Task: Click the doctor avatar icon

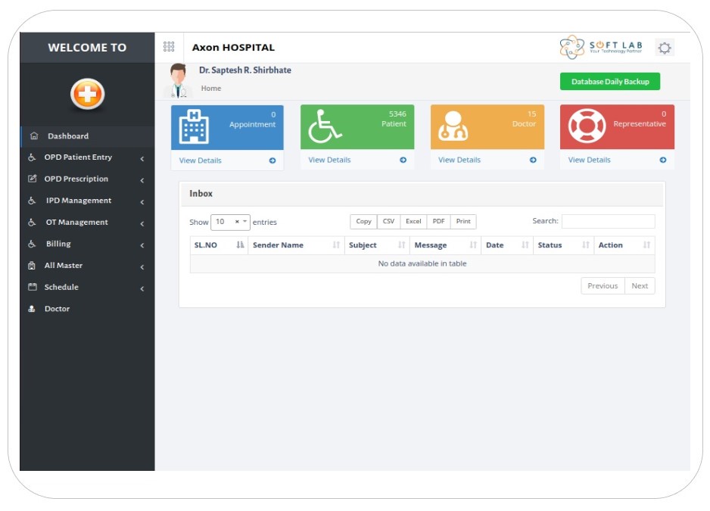Action: pyautogui.click(x=178, y=80)
